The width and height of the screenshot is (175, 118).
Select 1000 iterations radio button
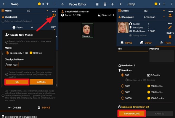pyautogui.click(x=123, y=86)
